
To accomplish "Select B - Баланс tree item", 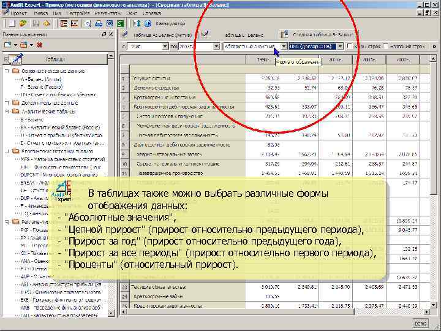I will point(32,120).
